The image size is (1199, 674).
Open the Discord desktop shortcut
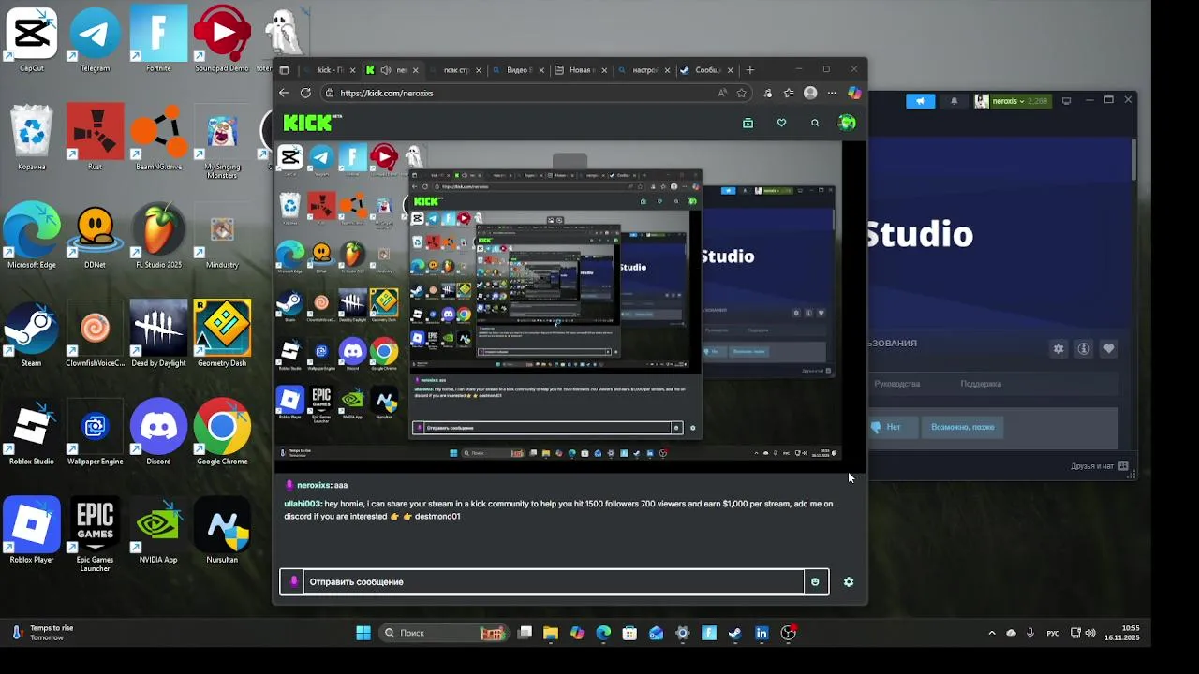tap(158, 432)
